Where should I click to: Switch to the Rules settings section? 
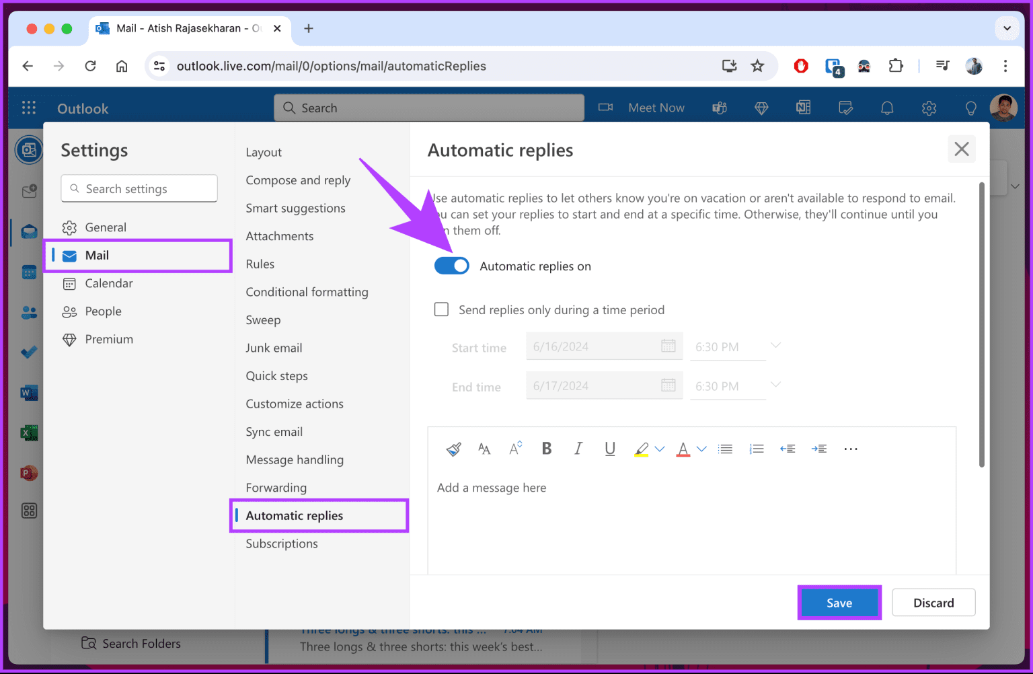[260, 264]
